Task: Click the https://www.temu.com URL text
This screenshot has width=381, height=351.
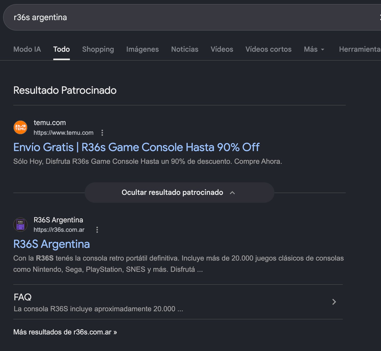Action: tap(63, 133)
